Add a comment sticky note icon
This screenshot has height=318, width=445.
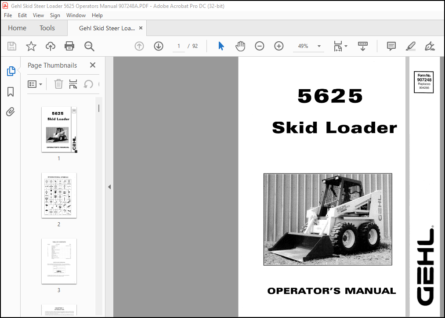391,46
